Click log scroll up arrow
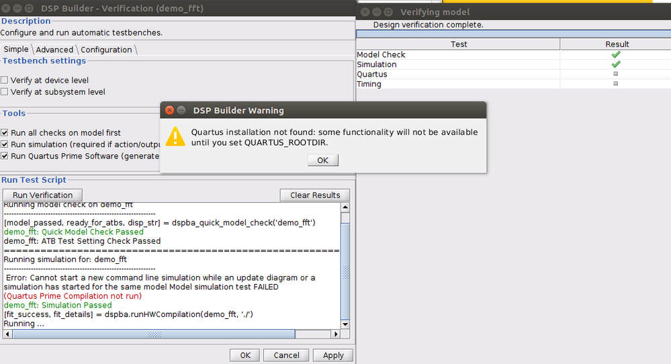 [345, 207]
